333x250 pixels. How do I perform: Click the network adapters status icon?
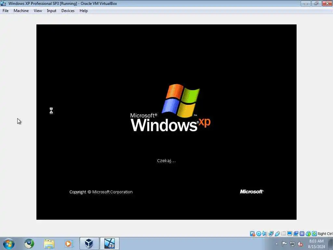271,234
